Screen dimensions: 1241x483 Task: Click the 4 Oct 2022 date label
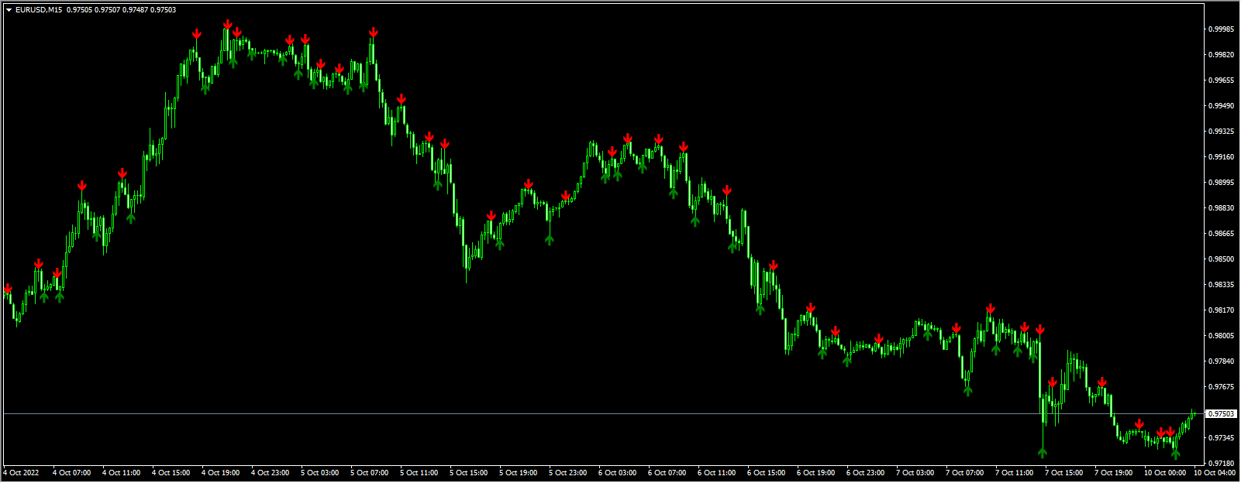(21, 473)
